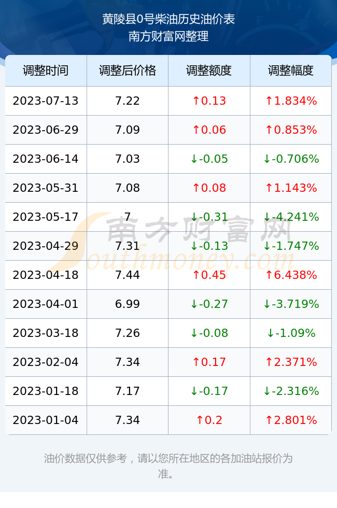Select the 2023-06-14 date cell
Viewport: 337px width, 508px height.
point(46,159)
